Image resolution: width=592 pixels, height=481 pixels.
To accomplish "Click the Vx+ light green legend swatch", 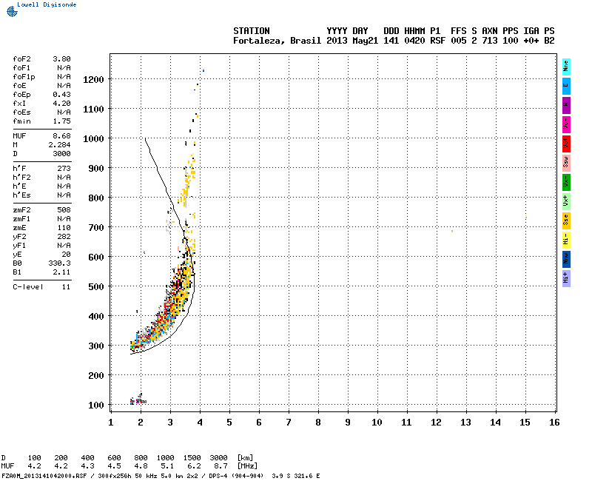I will tap(566, 201).
